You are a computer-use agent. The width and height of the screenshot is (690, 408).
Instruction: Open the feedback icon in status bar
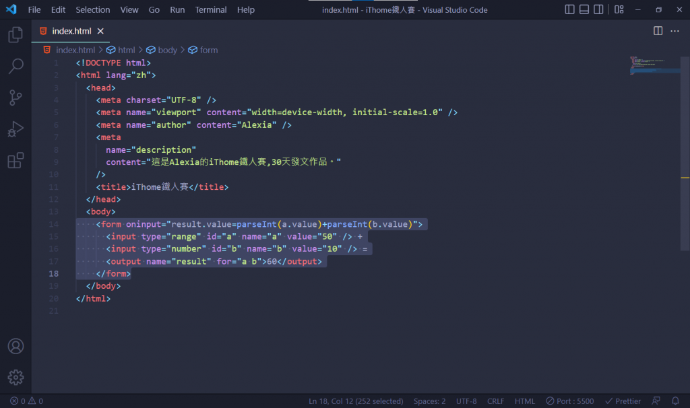[656, 401]
